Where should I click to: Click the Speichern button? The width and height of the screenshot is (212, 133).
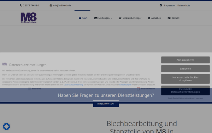pos(185,69)
